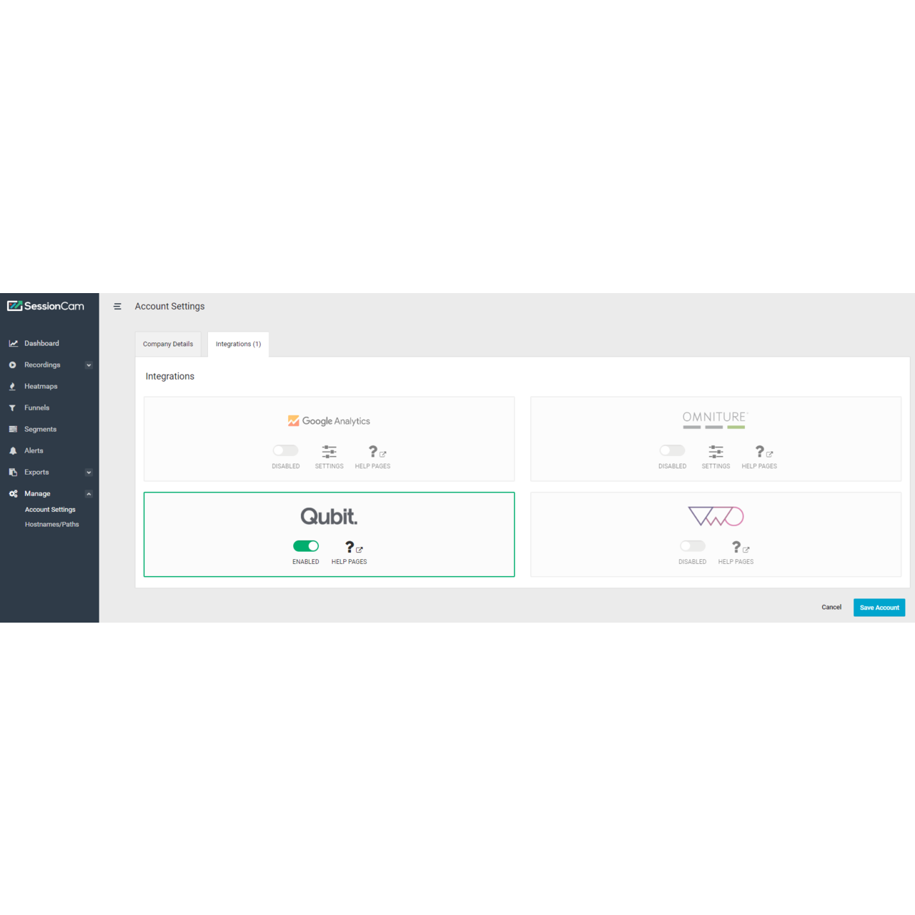Screen dimensions: 915x915
Task: Collapse the Manage sidebar section
Action: tap(89, 494)
